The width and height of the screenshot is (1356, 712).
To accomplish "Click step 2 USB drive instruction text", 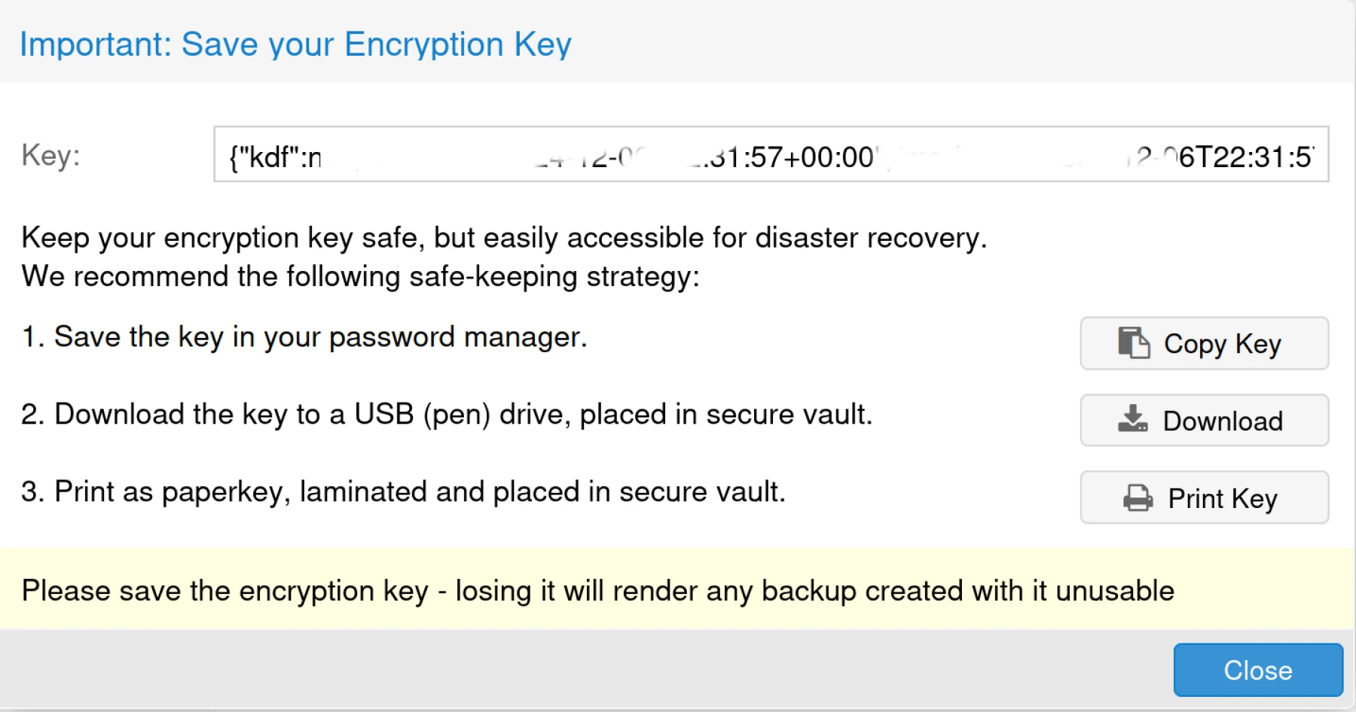I will (x=447, y=413).
